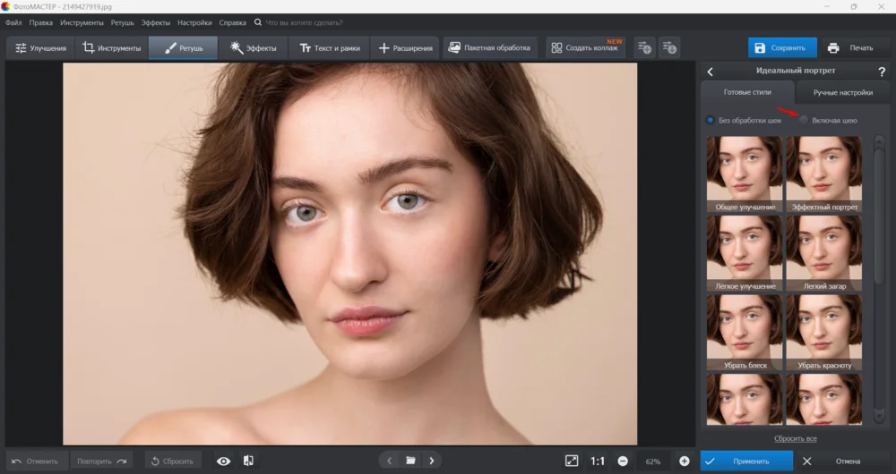The image size is (896, 474).
Task: Click the fit-to-screen icon
Action: 572,461
